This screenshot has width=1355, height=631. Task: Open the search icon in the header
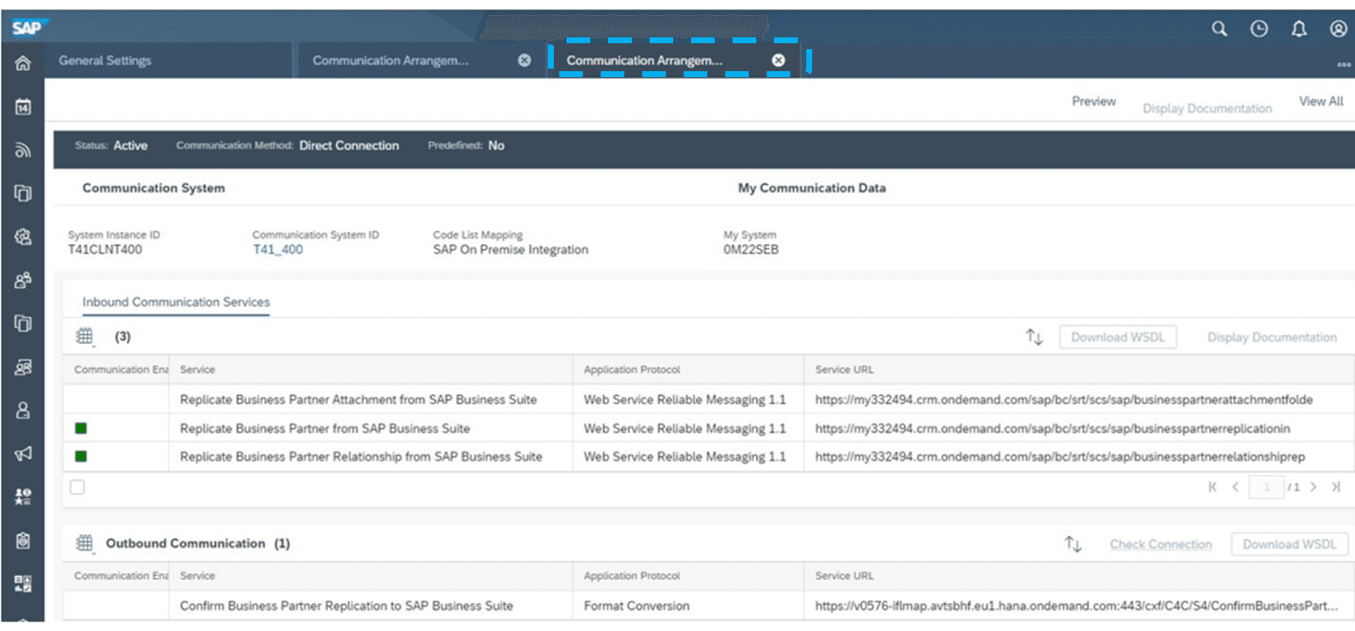coord(1219,29)
